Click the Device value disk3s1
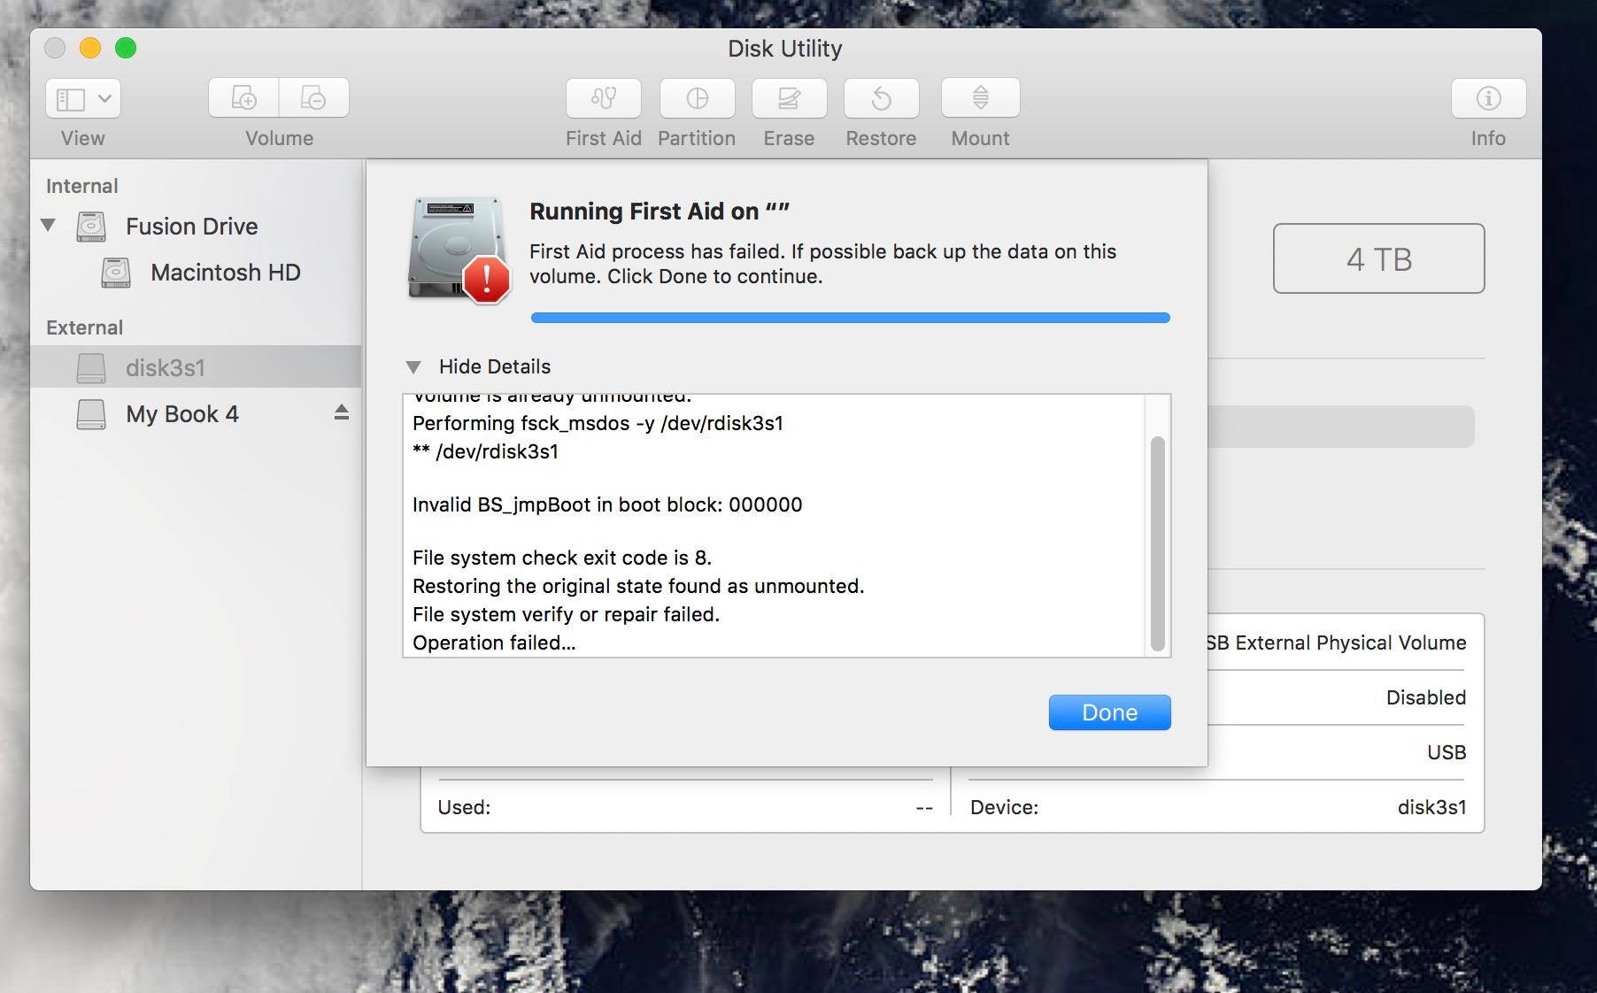Image resolution: width=1597 pixels, height=993 pixels. click(x=1431, y=807)
